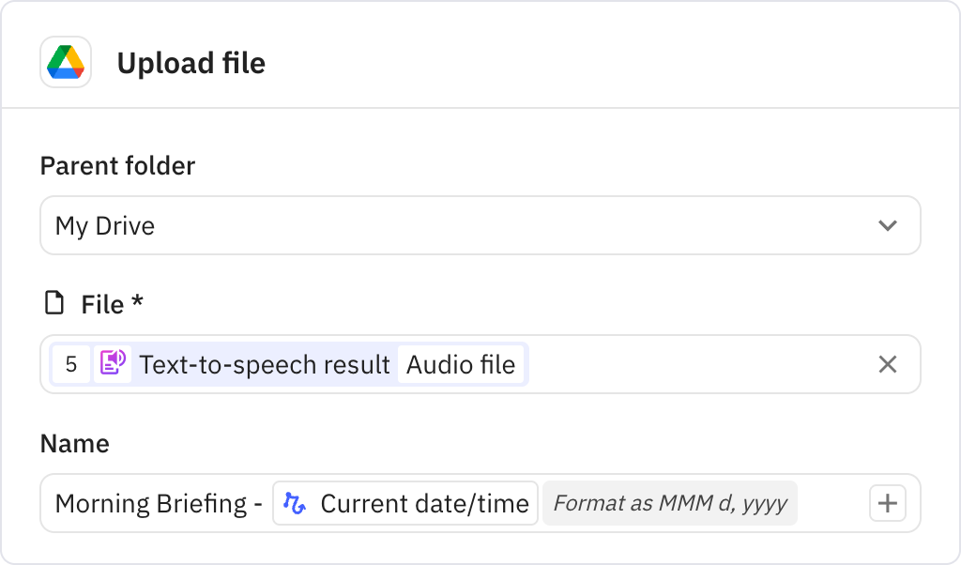The height and width of the screenshot is (565, 961).
Task: Click the document icon beside File label
Action: (x=55, y=304)
